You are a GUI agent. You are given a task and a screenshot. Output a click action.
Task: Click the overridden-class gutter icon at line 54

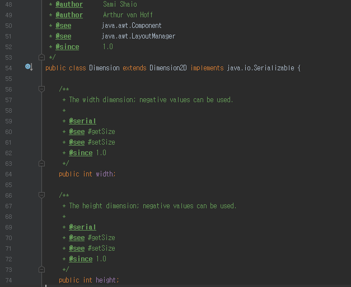point(29,67)
